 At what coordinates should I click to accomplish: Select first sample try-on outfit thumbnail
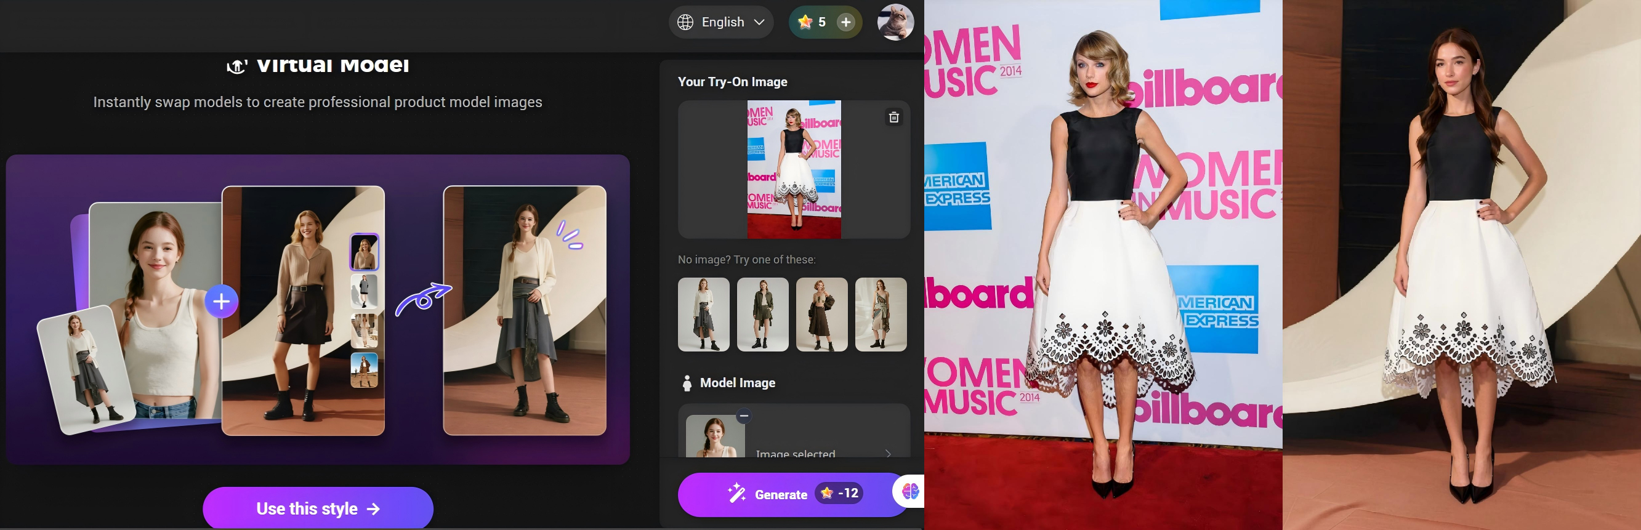(703, 315)
